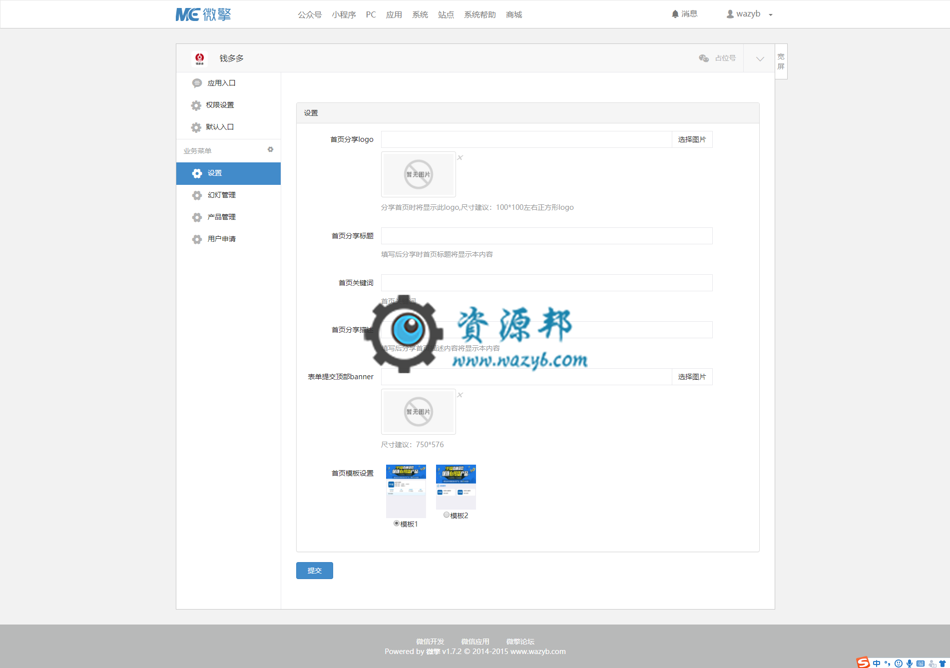Click 选择图片 for 首页分享logo

click(x=692, y=139)
